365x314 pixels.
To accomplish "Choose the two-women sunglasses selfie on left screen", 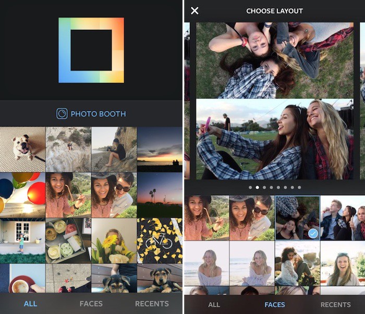I will [x=114, y=195].
